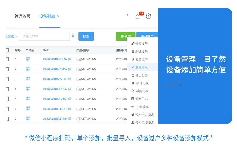Click the 序号 column header
237x145 pixels.
17,50
